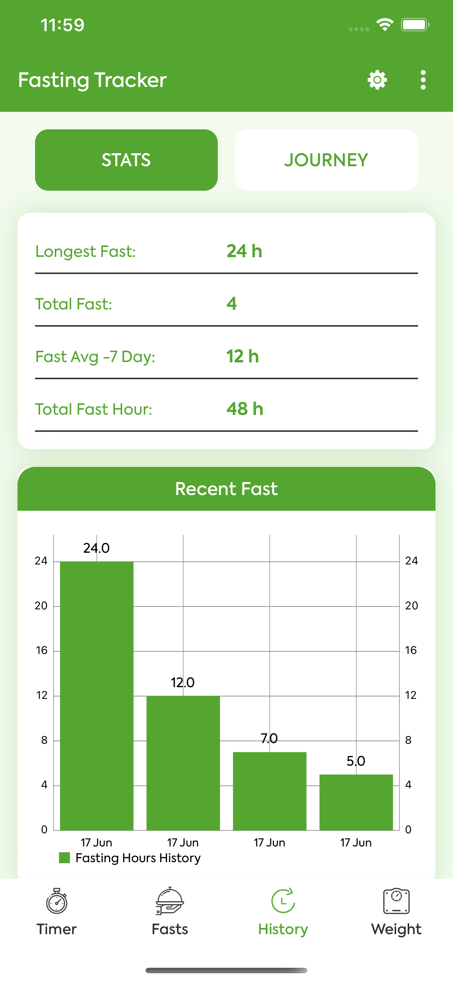
Task: Tap the Fast Avg -7 Day row
Action: [x=226, y=357]
